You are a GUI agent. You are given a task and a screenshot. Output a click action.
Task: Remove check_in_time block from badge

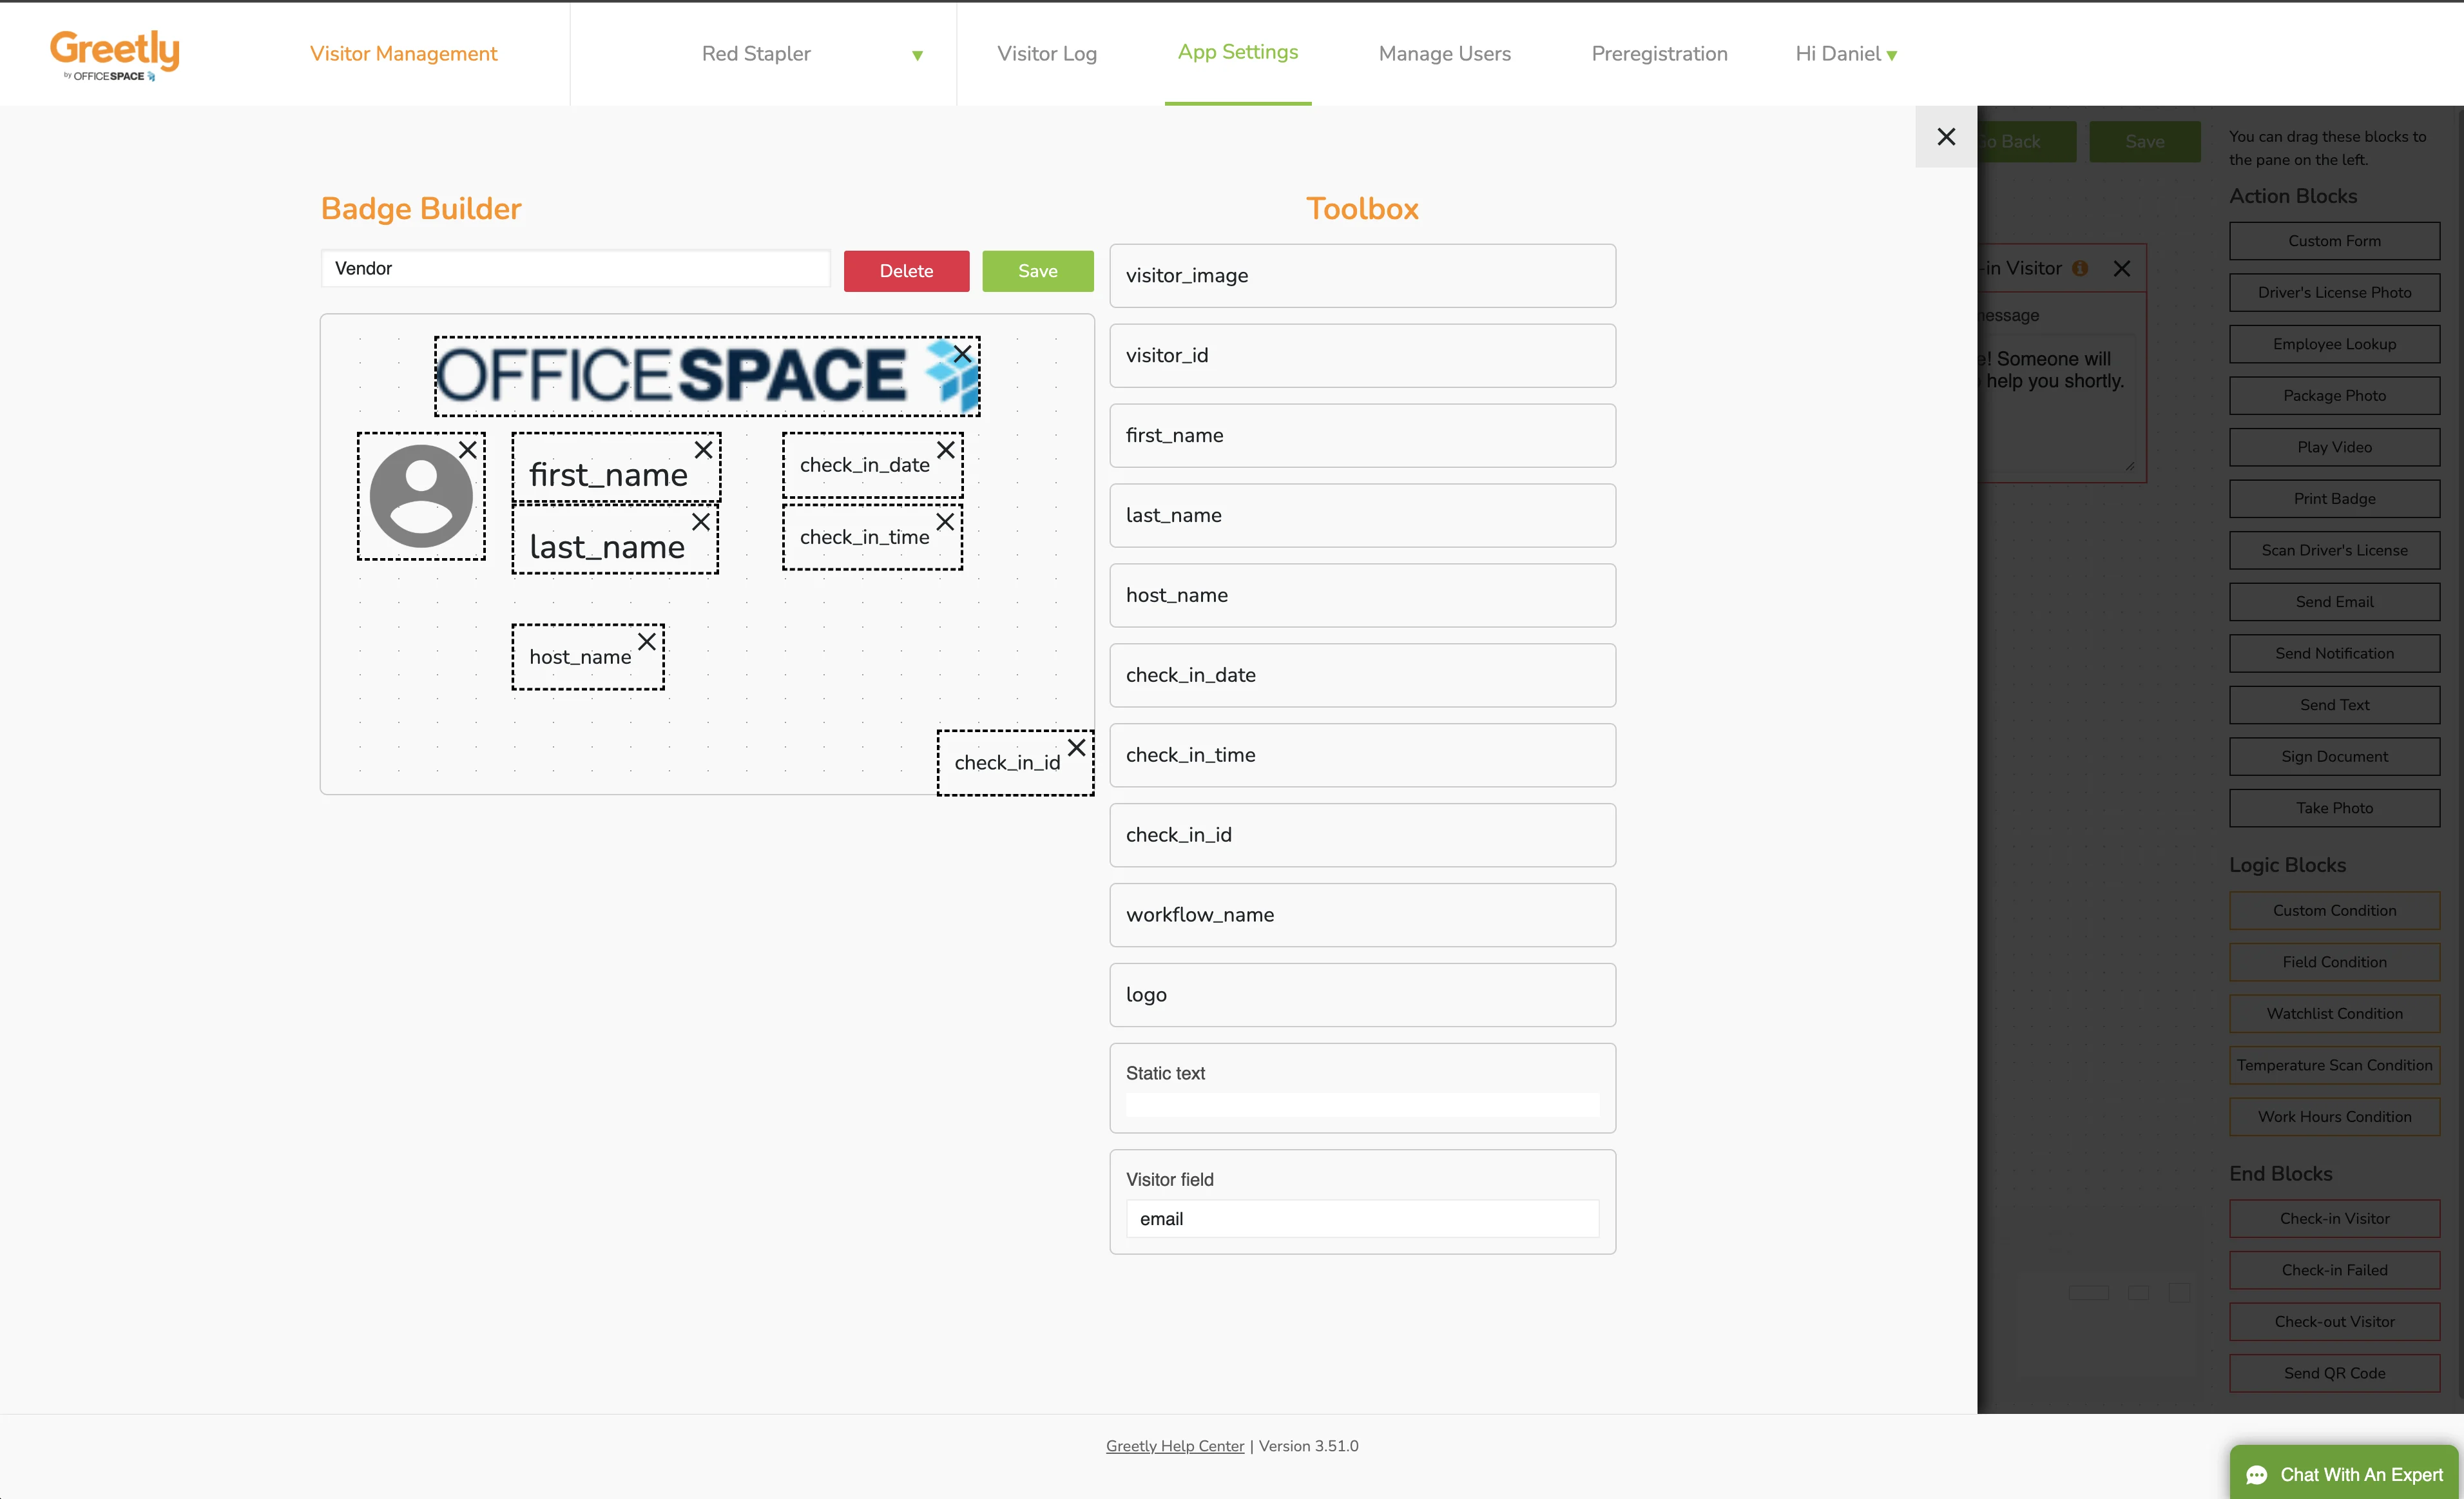(944, 522)
